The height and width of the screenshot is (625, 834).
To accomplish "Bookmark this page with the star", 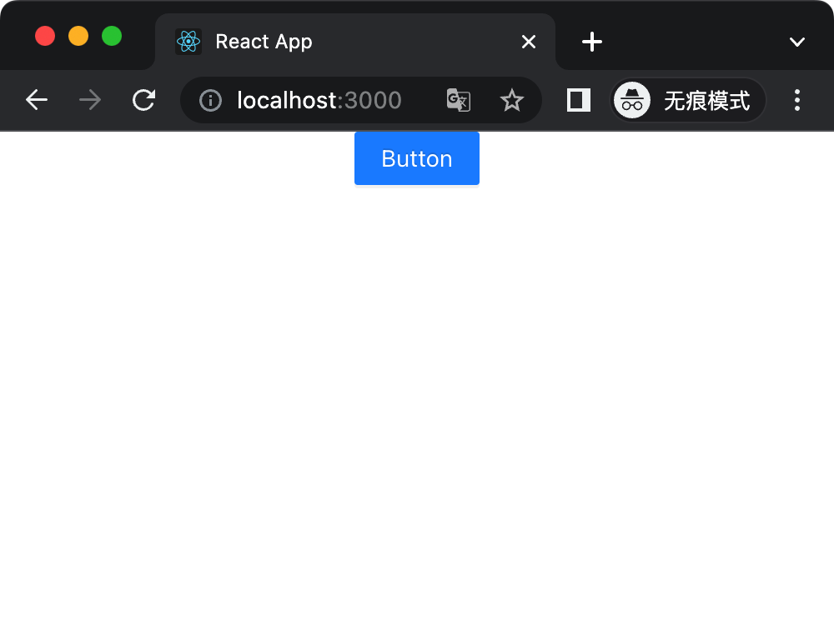I will 511,101.
